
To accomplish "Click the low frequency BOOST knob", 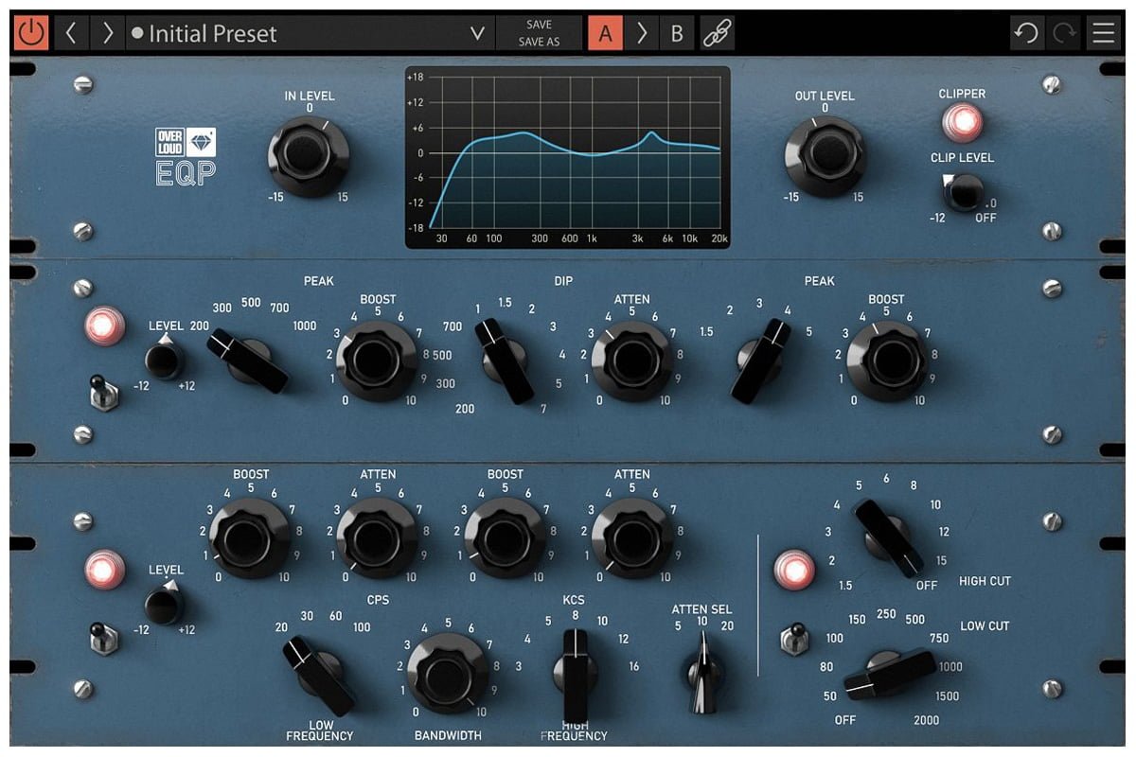I will point(250,538).
